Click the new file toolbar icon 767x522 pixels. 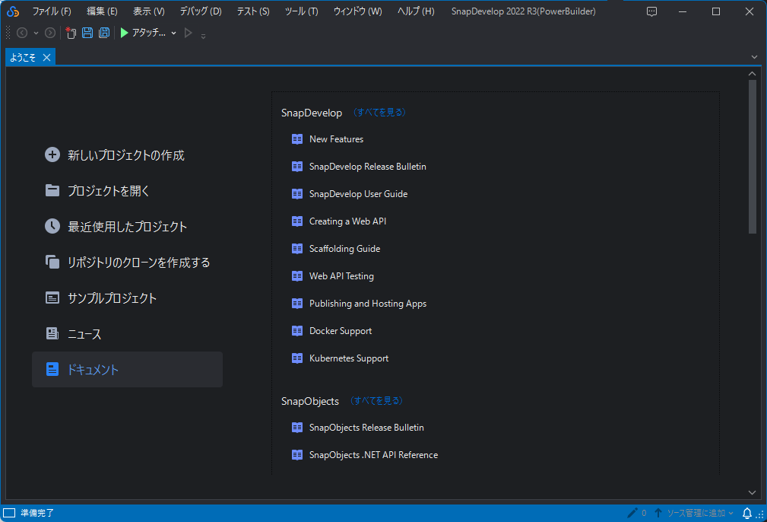coord(71,33)
